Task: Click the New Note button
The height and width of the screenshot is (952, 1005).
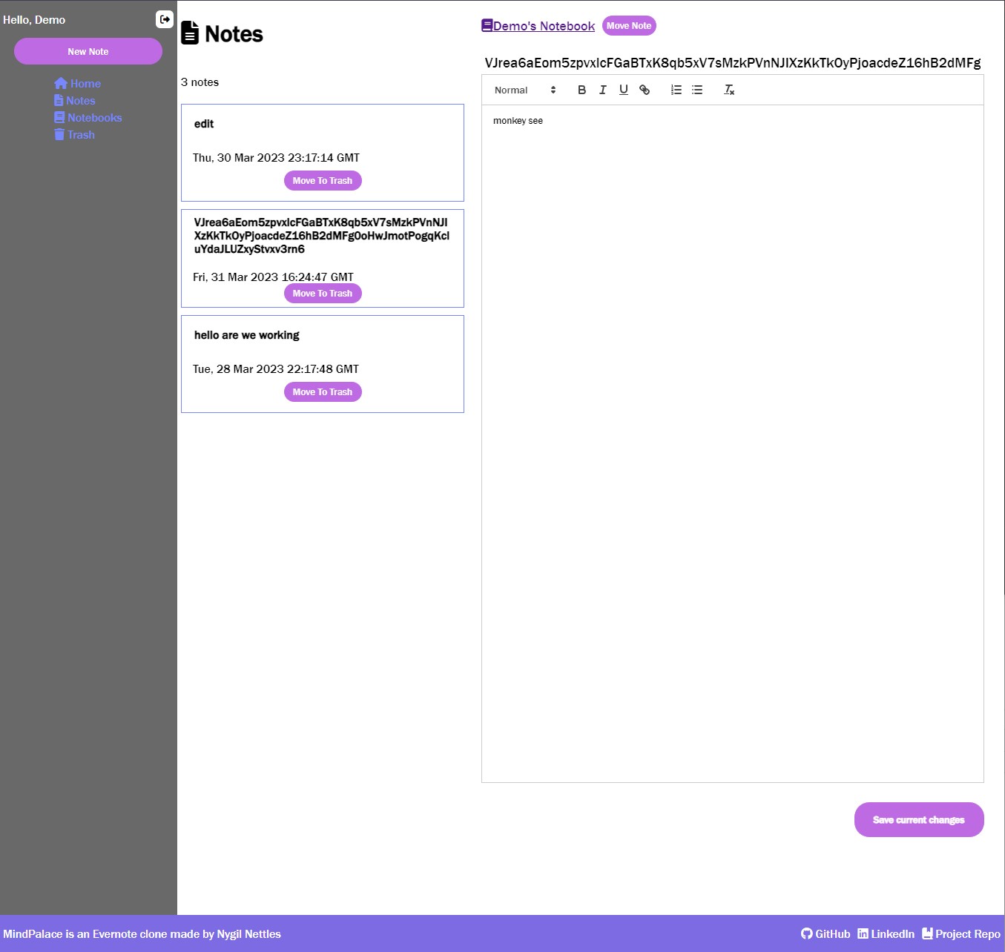Action: coord(88,51)
